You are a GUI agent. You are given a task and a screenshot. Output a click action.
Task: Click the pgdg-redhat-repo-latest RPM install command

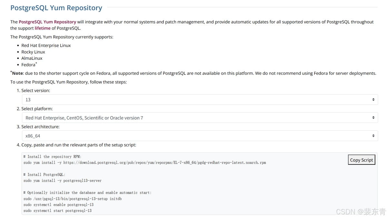tap(145, 163)
